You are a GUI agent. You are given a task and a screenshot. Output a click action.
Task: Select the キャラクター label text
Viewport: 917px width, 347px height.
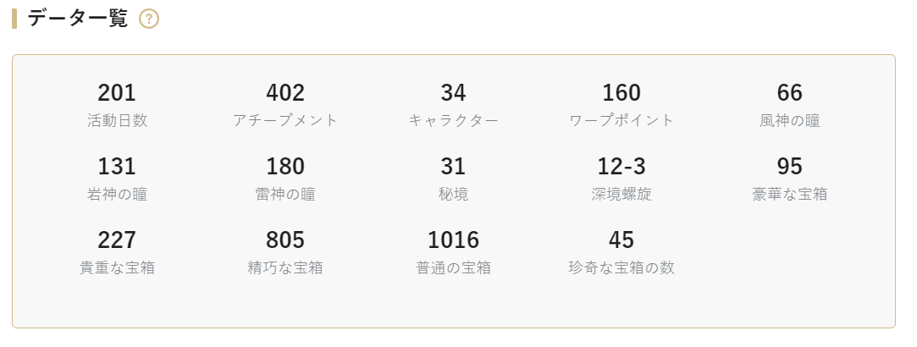click(x=453, y=120)
